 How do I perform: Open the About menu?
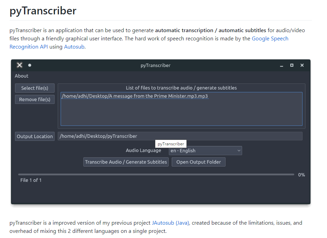click(21, 76)
